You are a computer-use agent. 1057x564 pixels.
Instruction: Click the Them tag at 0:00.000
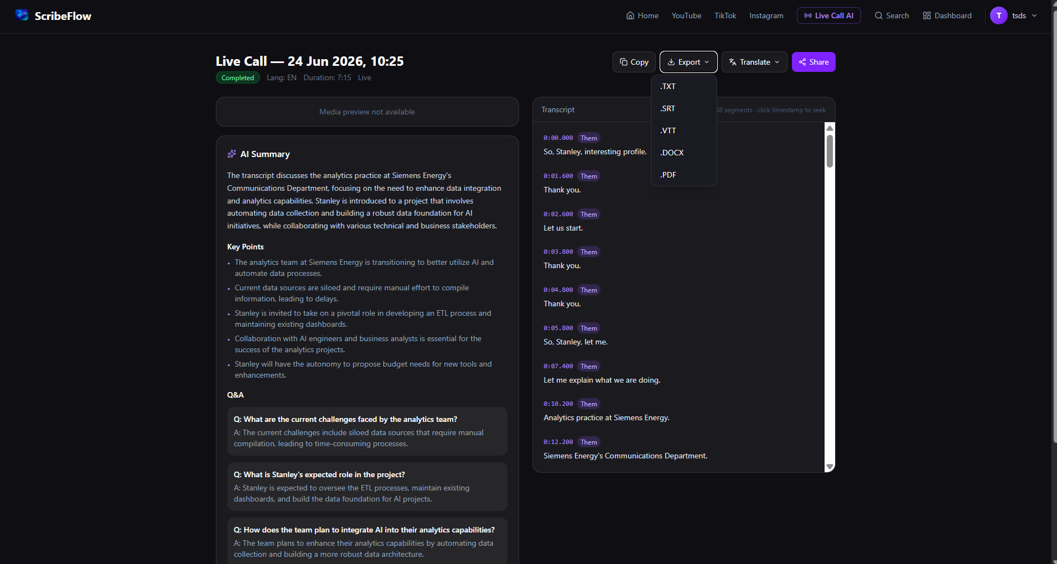pos(589,138)
